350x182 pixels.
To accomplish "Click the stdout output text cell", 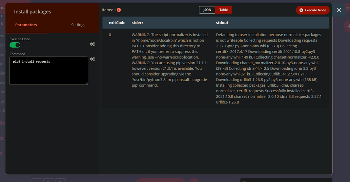I will (x=269, y=68).
